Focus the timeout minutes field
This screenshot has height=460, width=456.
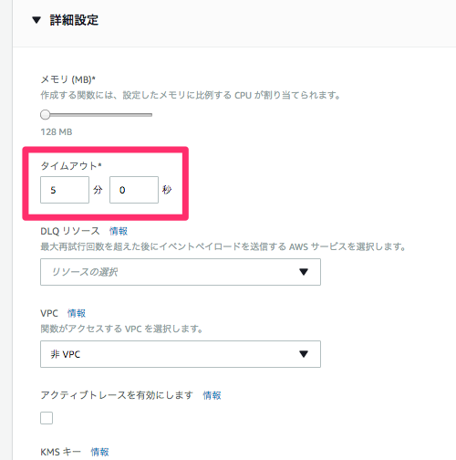tap(65, 190)
